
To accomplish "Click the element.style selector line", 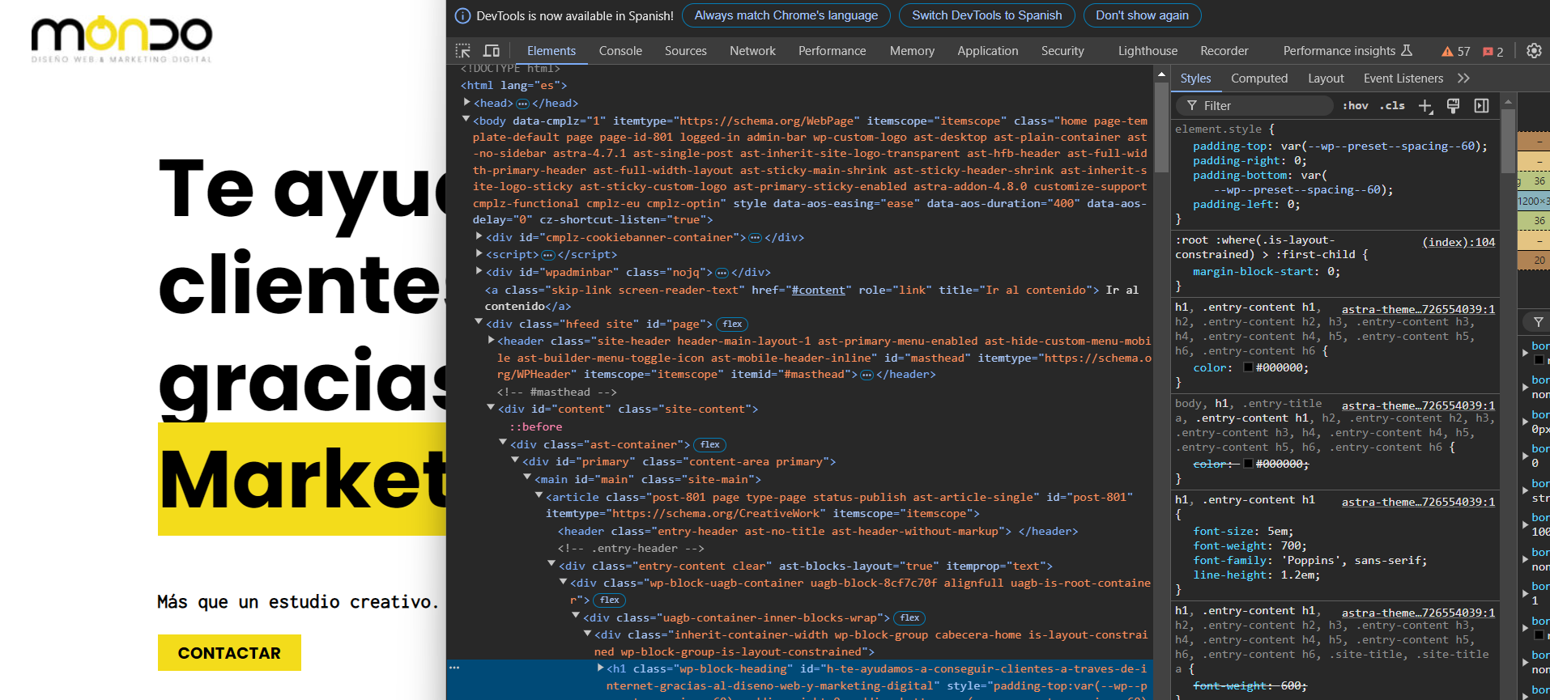I will coord(1224,129).
